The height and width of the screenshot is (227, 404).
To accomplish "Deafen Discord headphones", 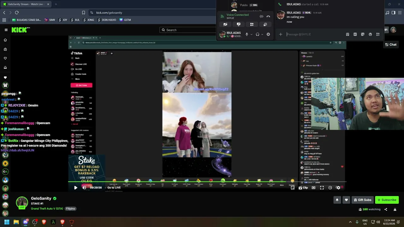I will point(258,34).
